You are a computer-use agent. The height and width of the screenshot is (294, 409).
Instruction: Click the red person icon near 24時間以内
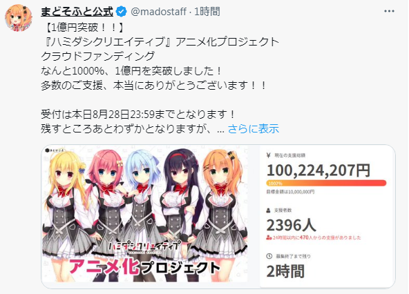pos(269,237)
